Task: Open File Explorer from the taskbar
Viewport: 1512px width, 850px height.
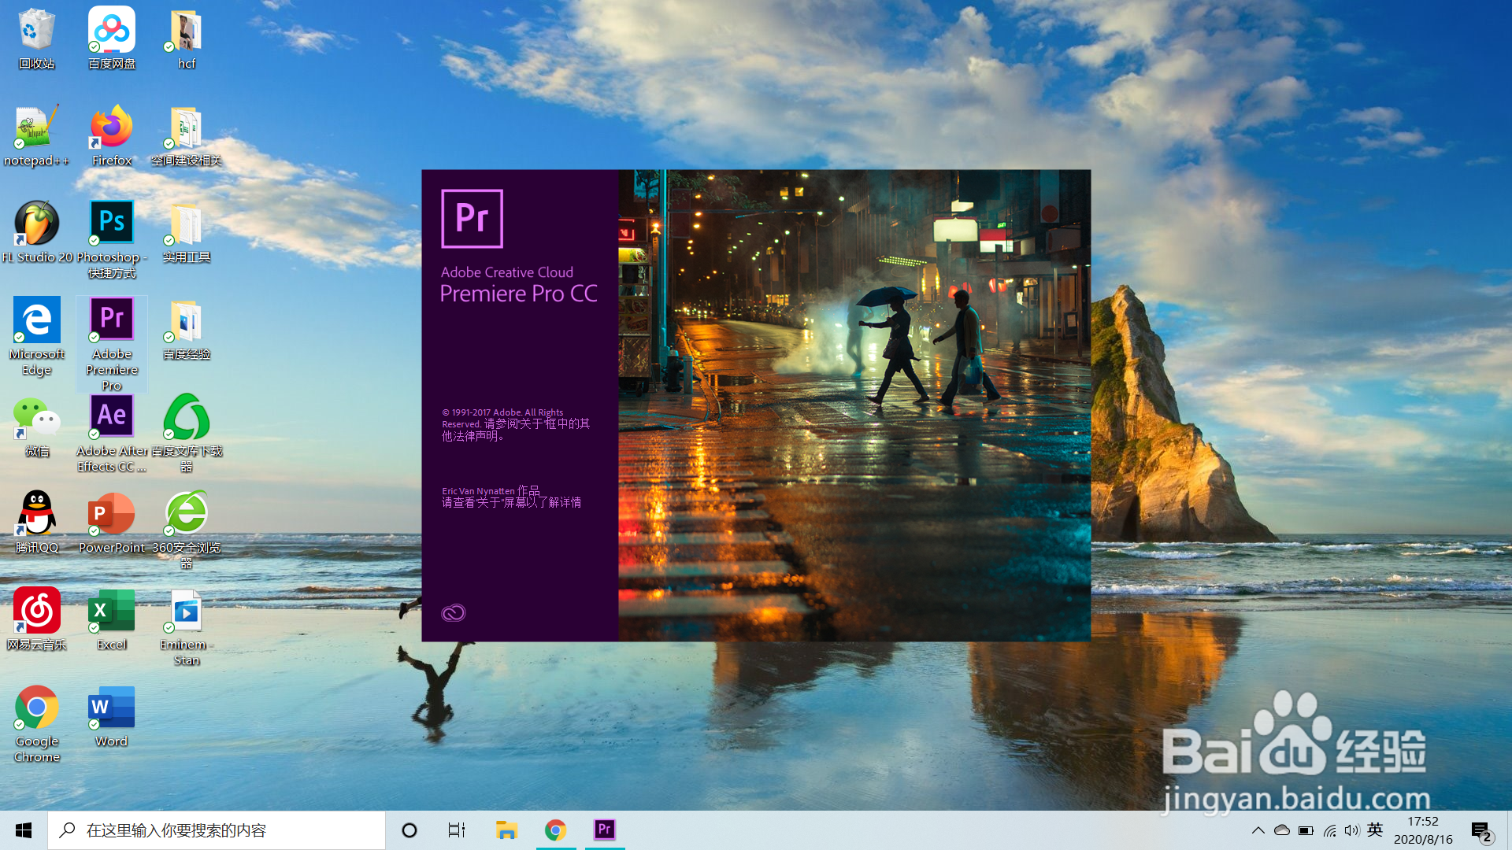Action: pyautogui.click(x=506, y=830)
